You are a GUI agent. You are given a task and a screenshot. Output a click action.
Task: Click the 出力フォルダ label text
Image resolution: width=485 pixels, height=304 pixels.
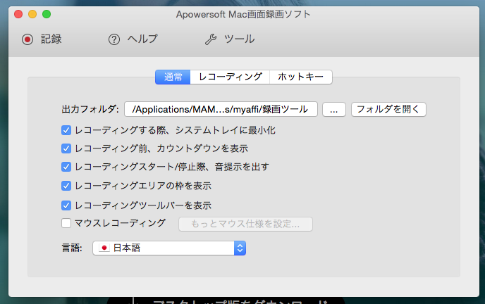(90, 109)
